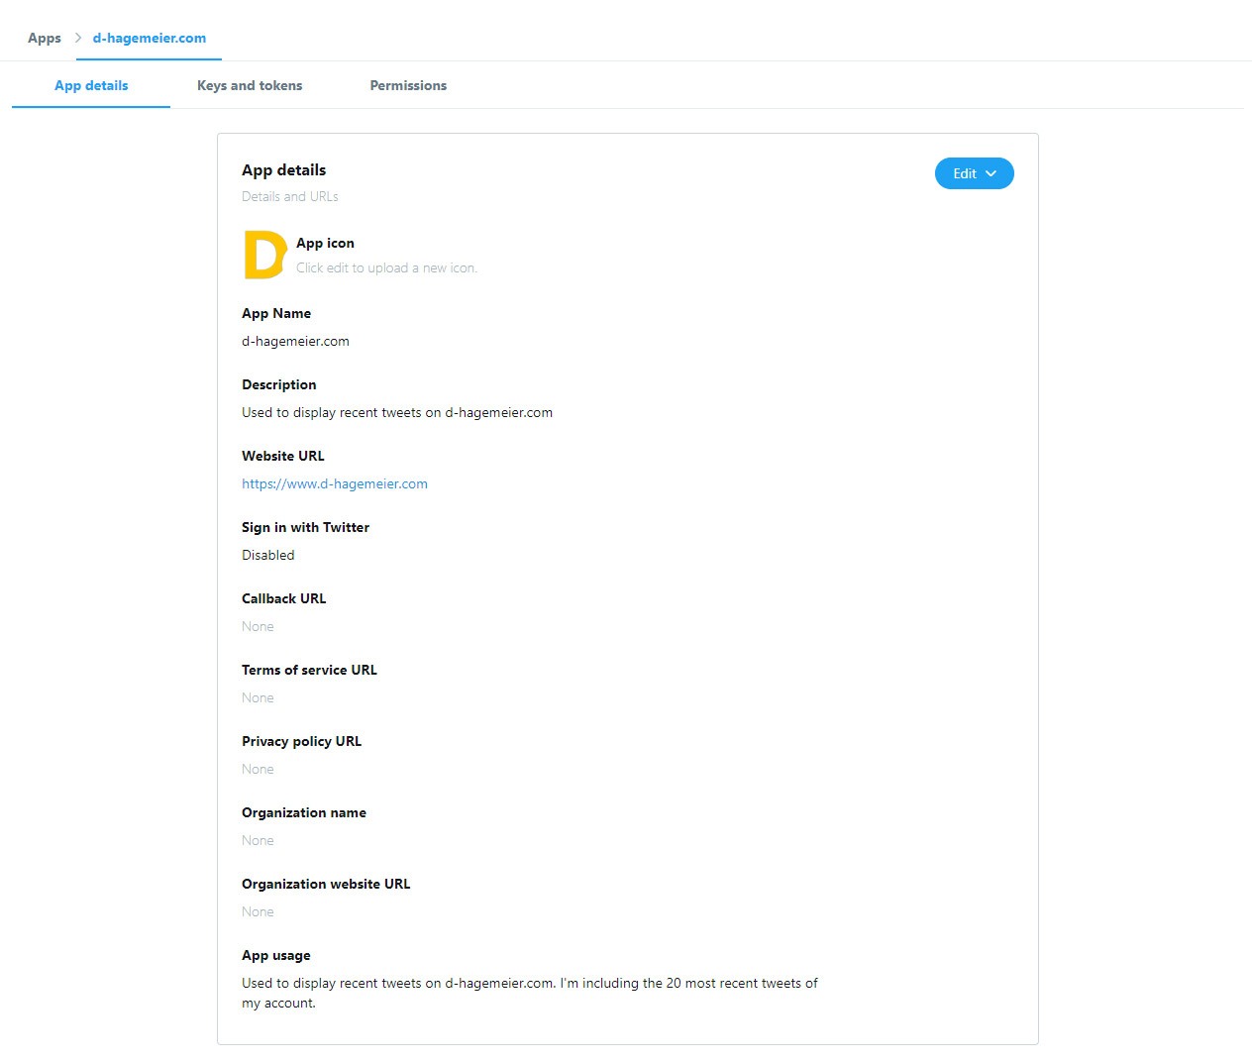This screenshot has height=1062, width=1252.
Task: Open the Edit dropdown chevron
Action: (x=991, y=173)
